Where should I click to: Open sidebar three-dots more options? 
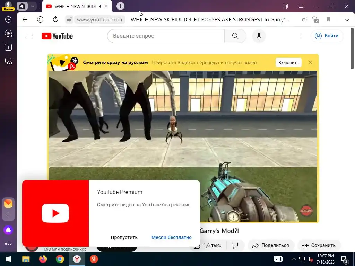pyautogui.click(x=8, y=244)
